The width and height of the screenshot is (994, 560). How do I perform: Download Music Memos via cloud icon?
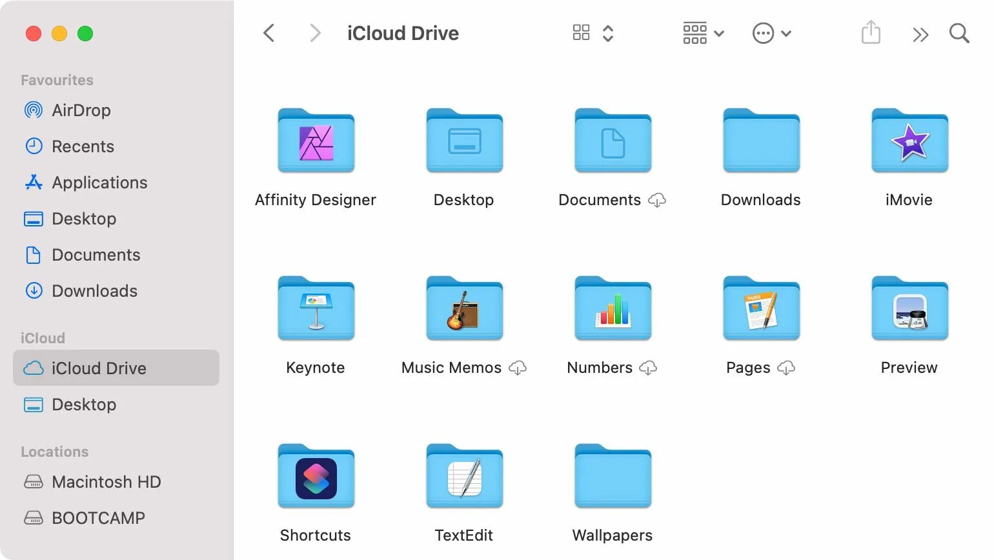518,368
